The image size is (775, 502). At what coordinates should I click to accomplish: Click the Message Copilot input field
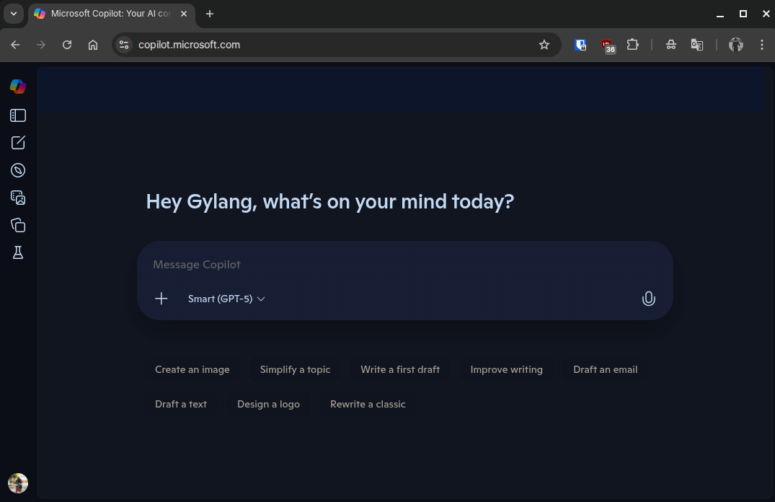click(x=404, y=265)
